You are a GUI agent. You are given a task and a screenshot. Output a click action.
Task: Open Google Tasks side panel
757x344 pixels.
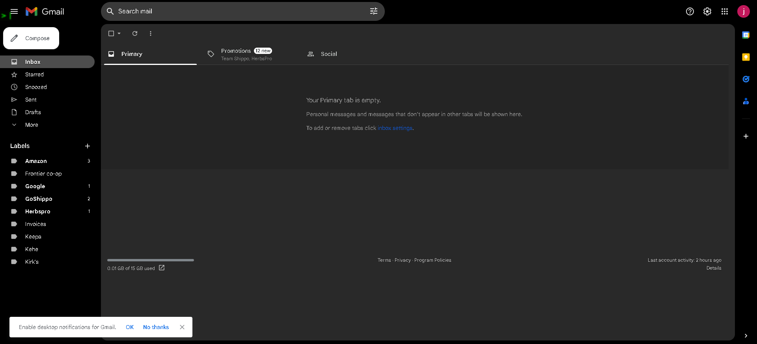pyautogui.click(x=746, y=79)
